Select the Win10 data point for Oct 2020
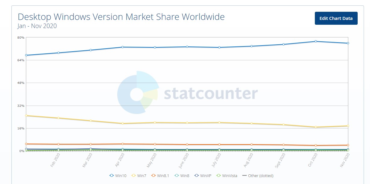 [315, 41]
